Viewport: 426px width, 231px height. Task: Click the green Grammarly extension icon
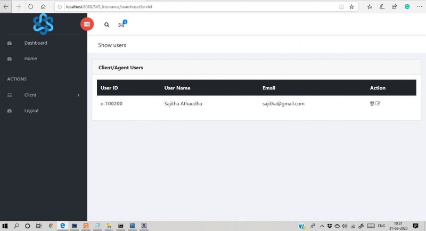407,7
